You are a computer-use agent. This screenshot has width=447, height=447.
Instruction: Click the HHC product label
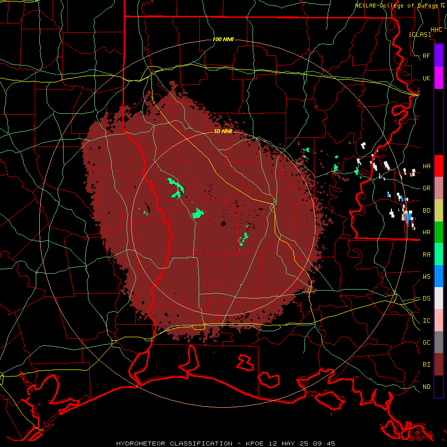(436, 30)
